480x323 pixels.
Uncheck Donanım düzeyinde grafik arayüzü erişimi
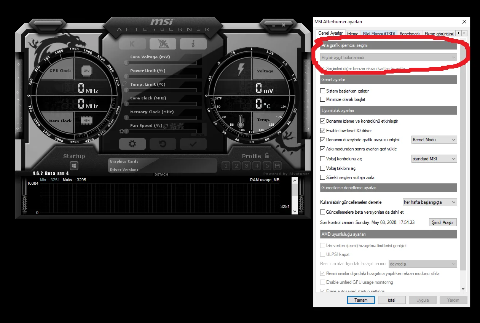click(x=323, y=140)
